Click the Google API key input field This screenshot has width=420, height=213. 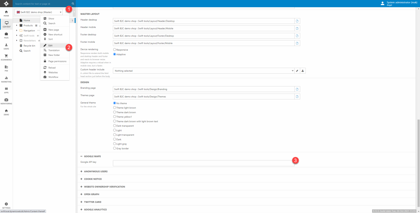pos(203,163)
